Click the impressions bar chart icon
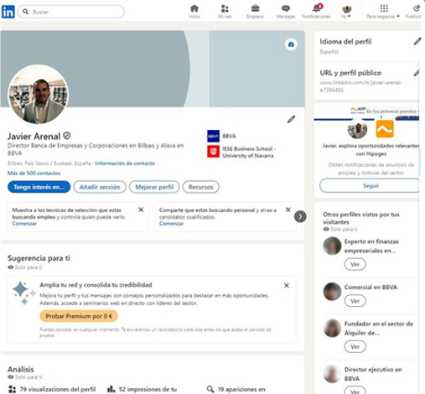425x394 pixels. [x=111, y=389]
